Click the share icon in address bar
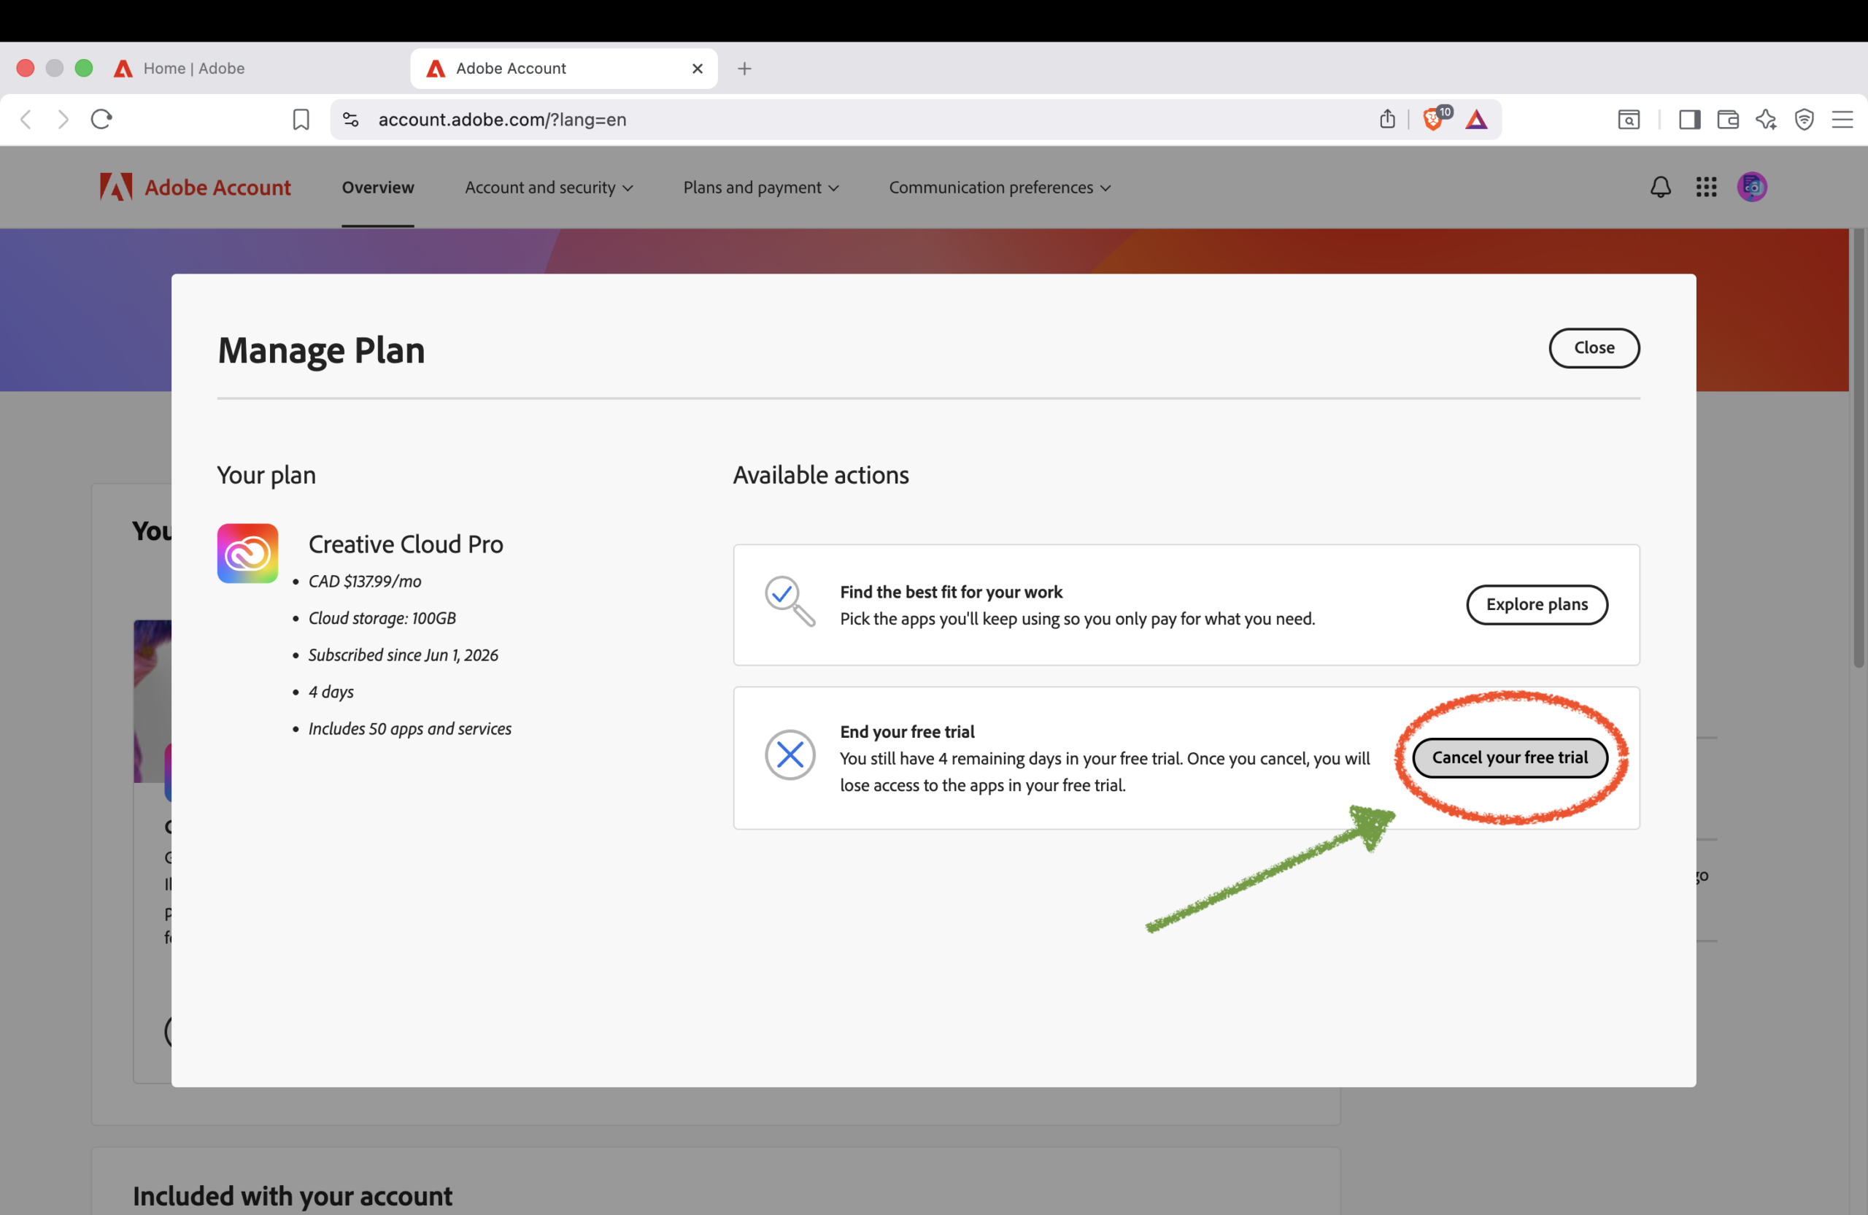 (x=1387, y=118)
